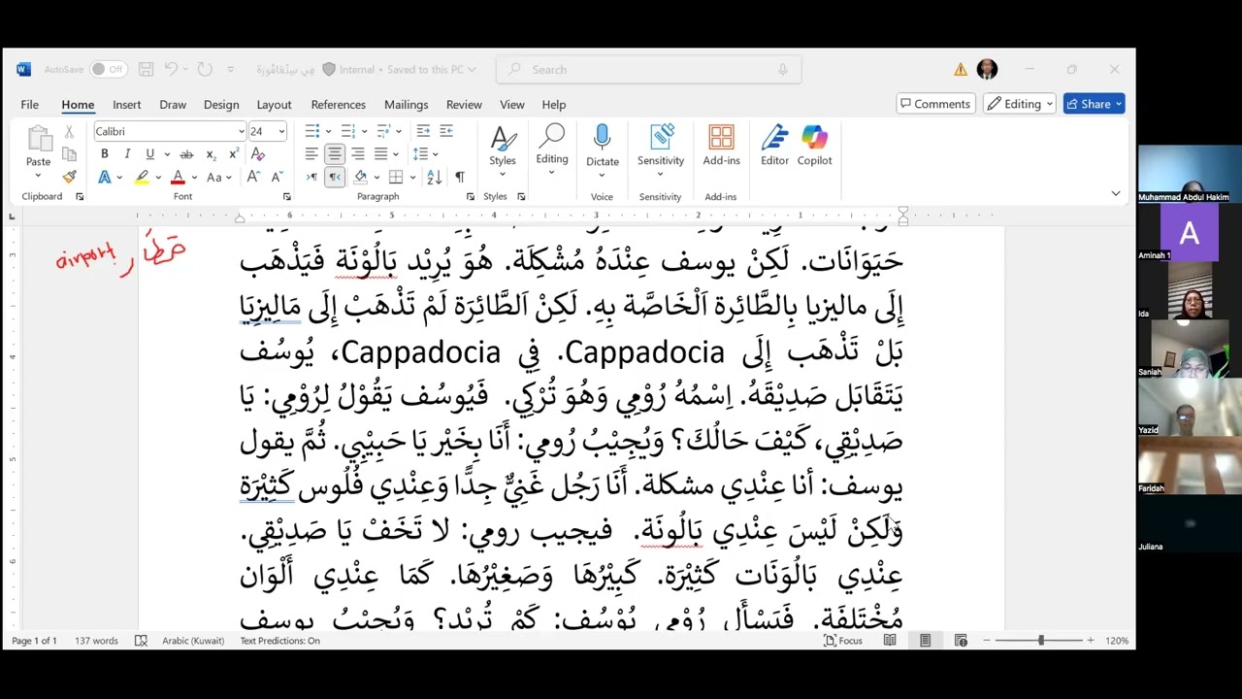The image size is (1242, 699).
Task: Apply Italic formatting
Action: [127, 154]
